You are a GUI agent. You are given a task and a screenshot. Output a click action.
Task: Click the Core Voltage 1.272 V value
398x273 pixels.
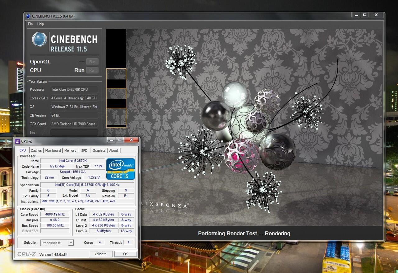pos(94,178)
